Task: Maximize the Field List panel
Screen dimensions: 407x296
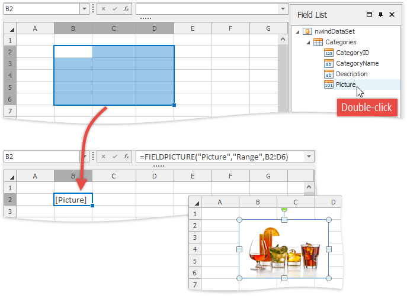Action: pos(369,15)
